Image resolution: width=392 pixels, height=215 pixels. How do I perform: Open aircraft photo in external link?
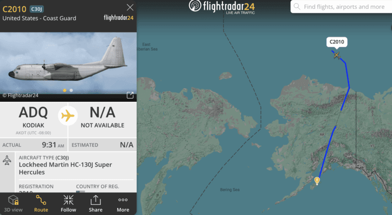click(130, 95)
